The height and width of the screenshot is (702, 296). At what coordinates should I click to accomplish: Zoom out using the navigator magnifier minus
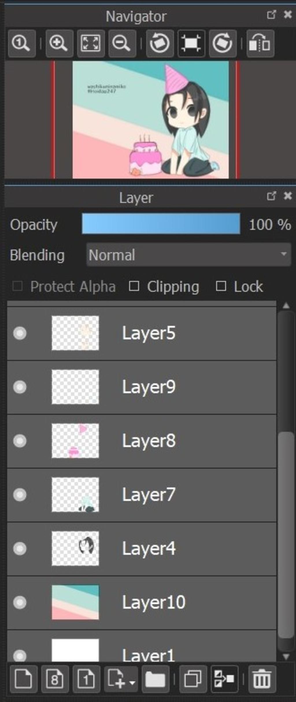[122, 43]
